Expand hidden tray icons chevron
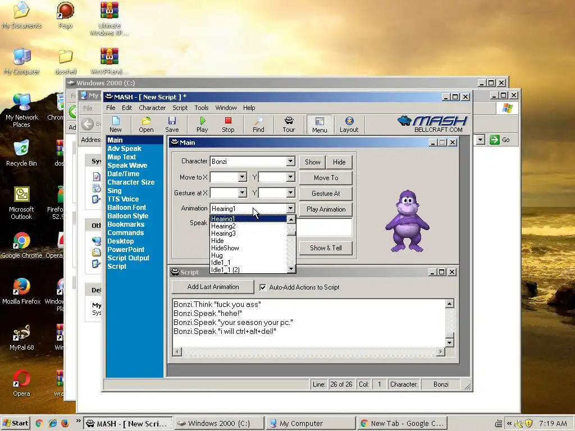575x431 pixels. click(509, 423)
